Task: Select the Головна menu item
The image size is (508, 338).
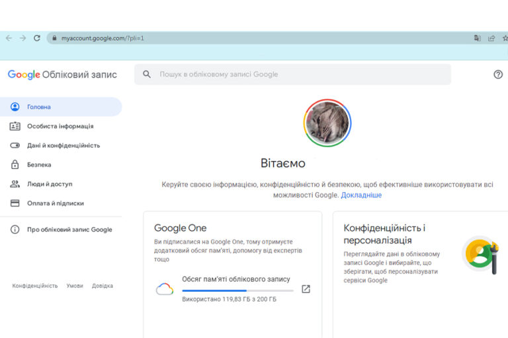Action: click(x=61, y=107)
